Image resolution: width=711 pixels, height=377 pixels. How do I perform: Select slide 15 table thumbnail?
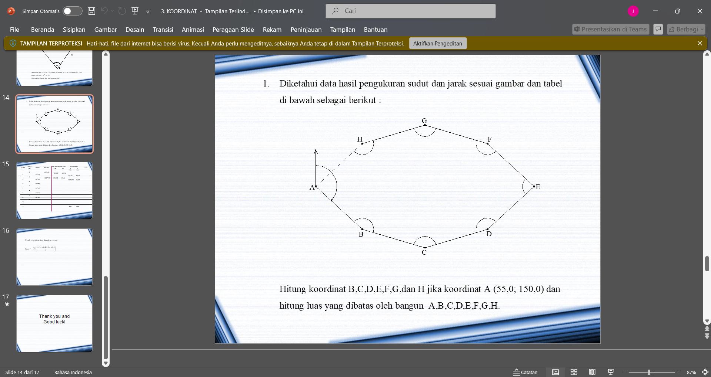pos(54,190)
